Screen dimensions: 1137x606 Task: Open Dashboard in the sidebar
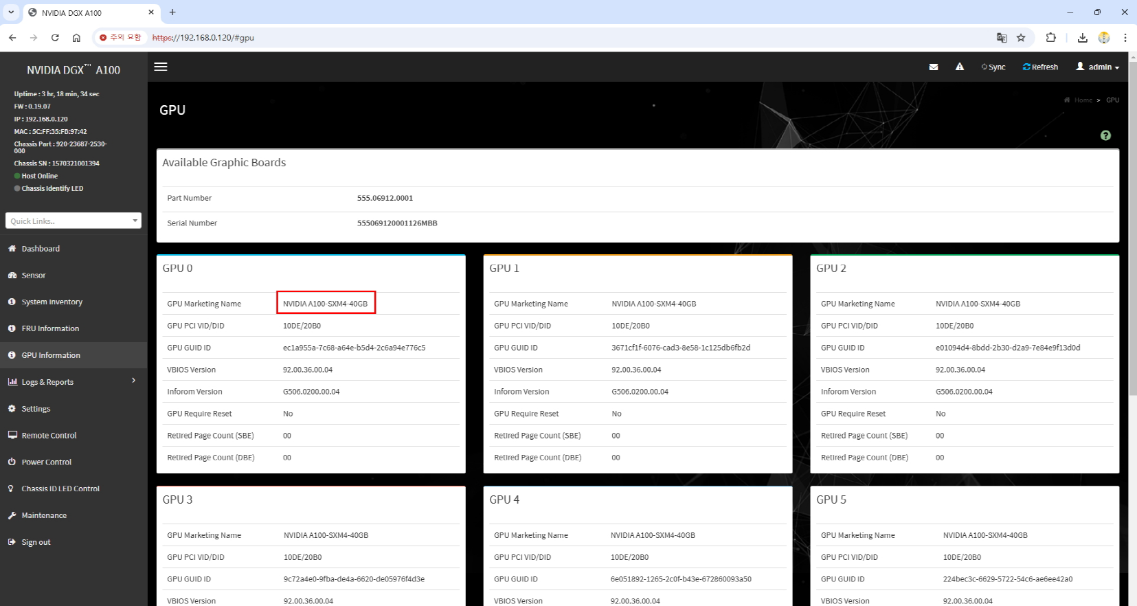(74, 249)
